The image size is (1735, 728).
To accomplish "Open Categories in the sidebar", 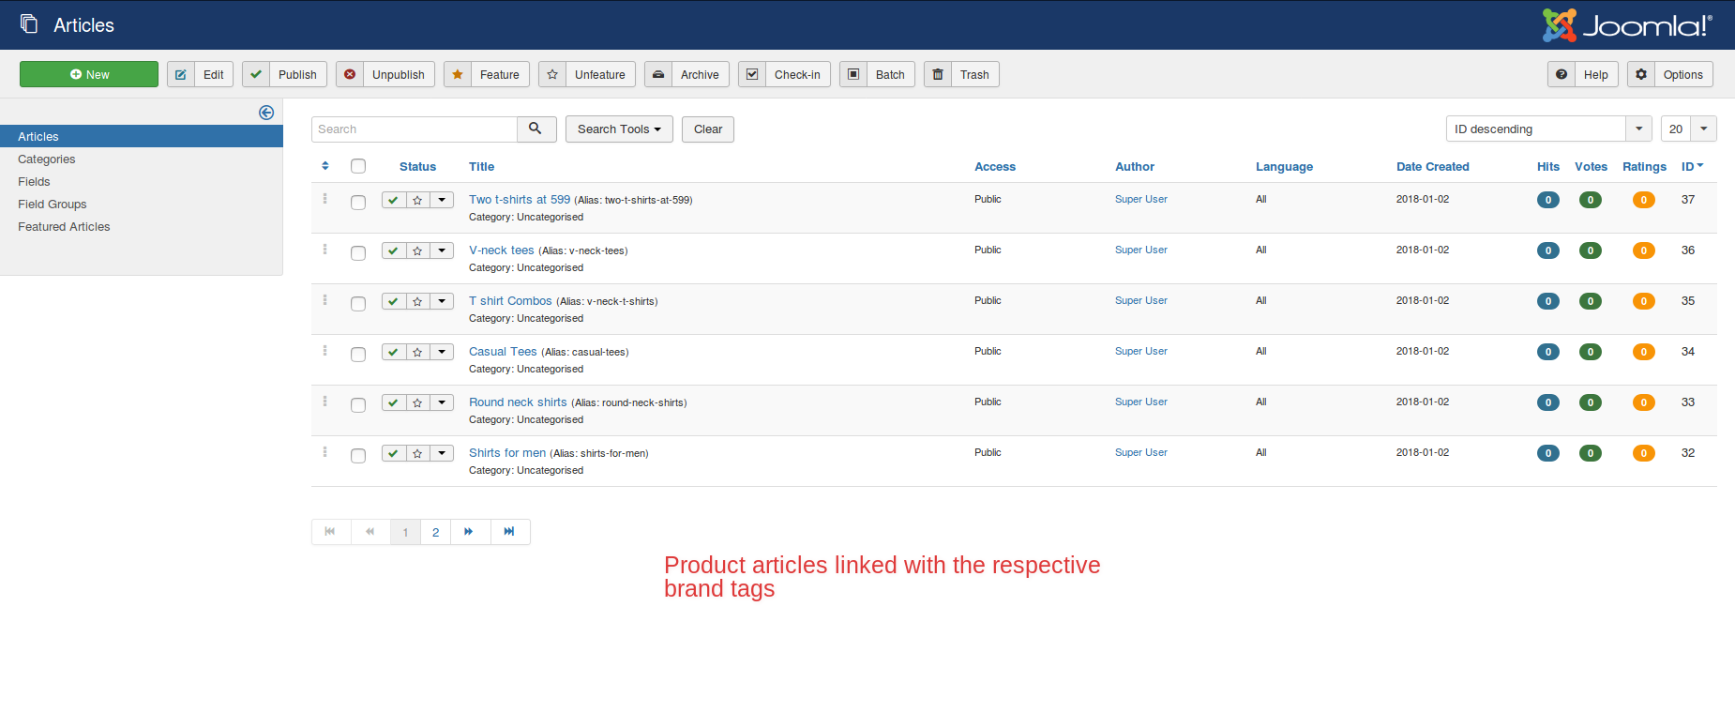I will point(47,159).
